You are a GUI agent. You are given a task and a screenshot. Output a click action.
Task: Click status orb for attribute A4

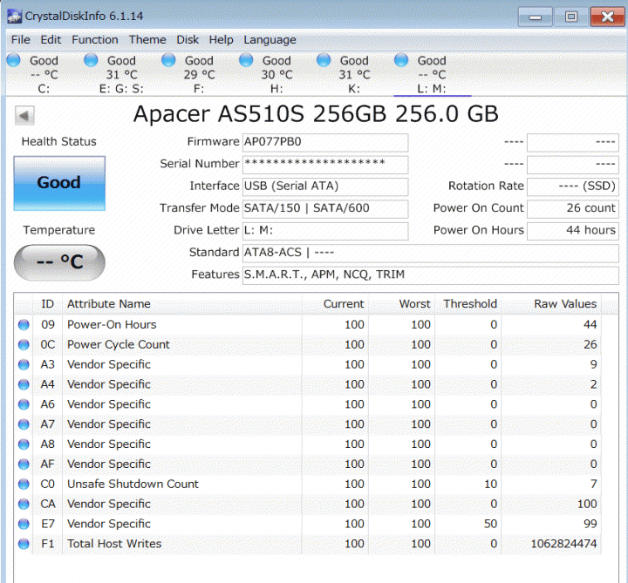[x=24, y=384]
